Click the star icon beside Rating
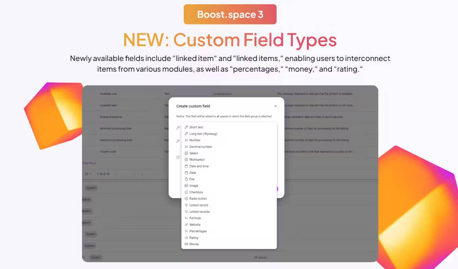 [x=186, y=238]
